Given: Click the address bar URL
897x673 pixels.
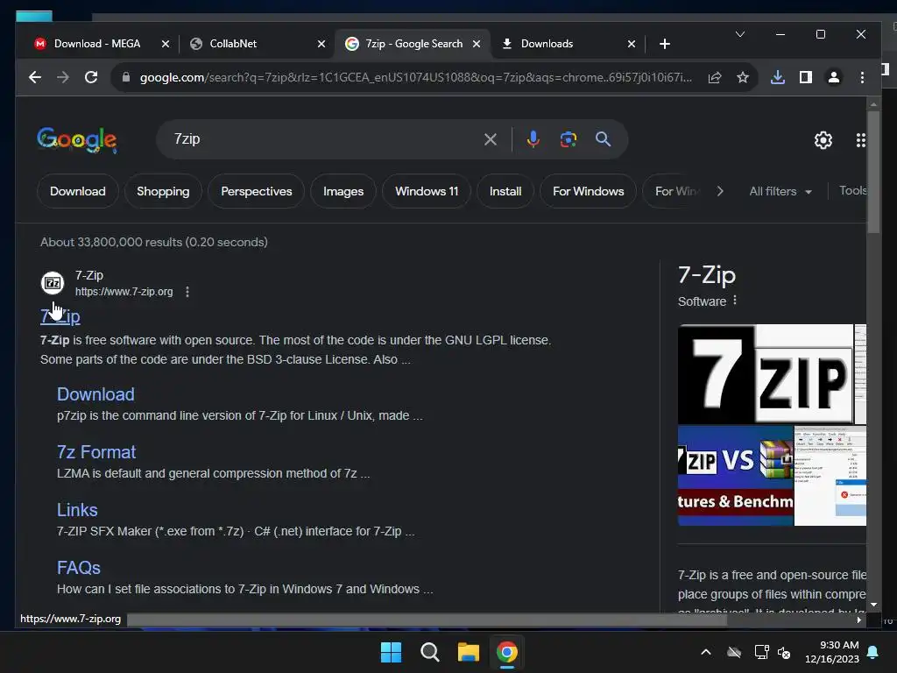Looking at the screenshot, I should [x=415, y=77].
